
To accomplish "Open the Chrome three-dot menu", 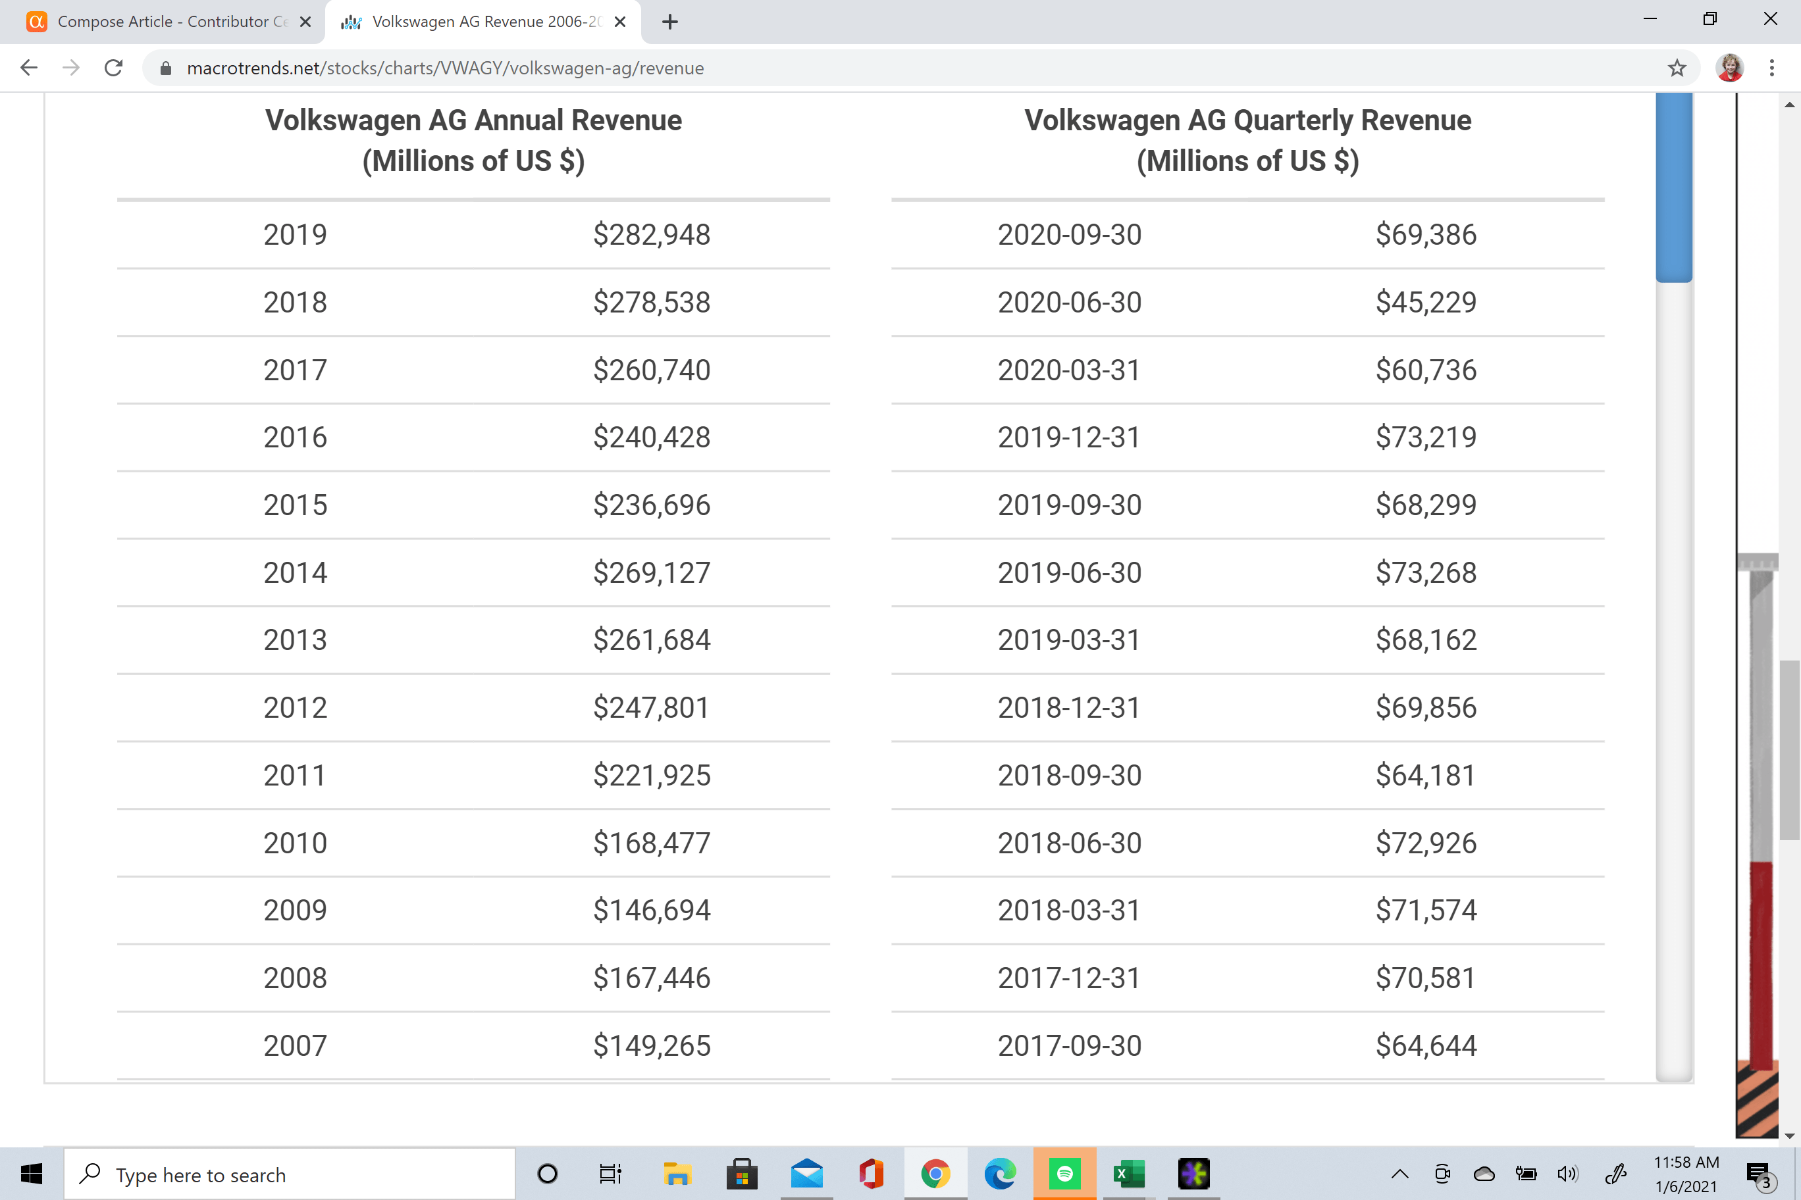I will 1772,68.
